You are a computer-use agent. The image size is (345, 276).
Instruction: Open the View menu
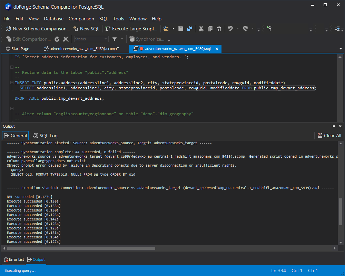(33, 19)
